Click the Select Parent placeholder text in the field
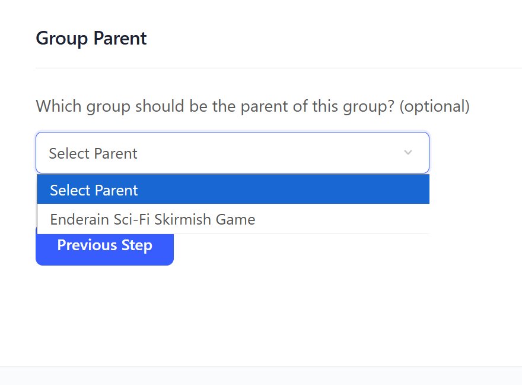 [x=93, y=153]
